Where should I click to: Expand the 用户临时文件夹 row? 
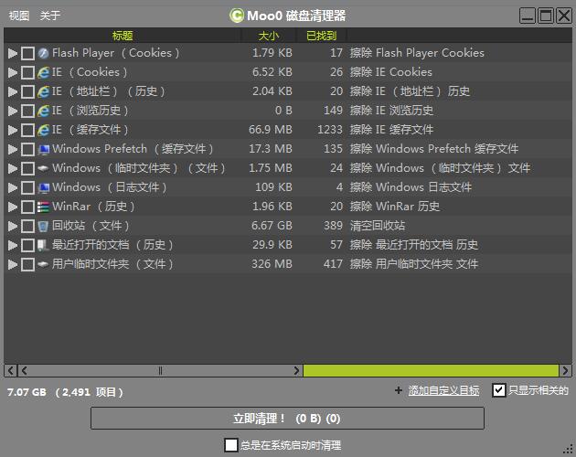pyautogui.click(x=12, y=264)
